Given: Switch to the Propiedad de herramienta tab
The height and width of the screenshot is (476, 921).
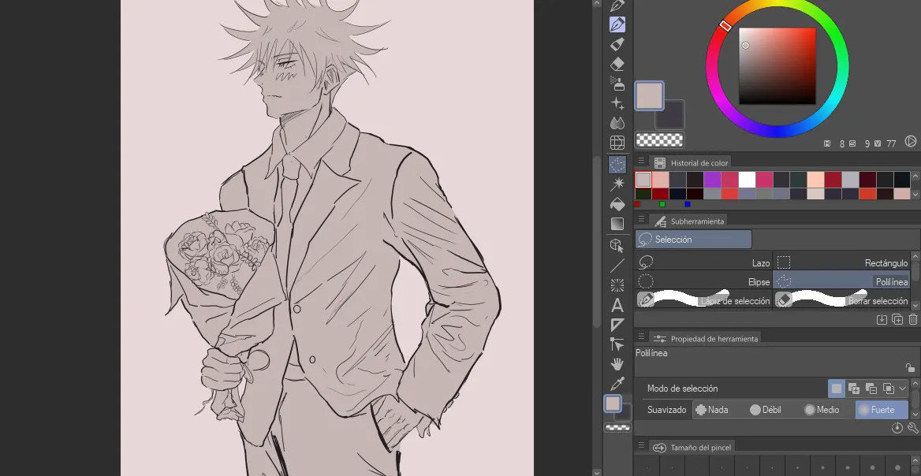Looking at the screenshot, I should click(x=706, y=339).
